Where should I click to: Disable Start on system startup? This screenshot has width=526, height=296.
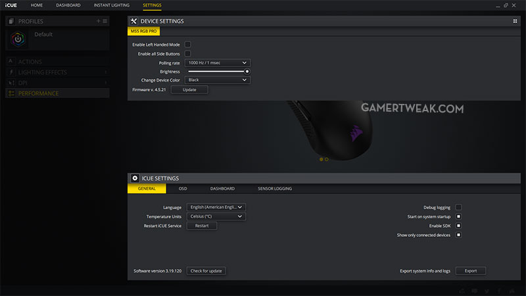coord(458,216)
